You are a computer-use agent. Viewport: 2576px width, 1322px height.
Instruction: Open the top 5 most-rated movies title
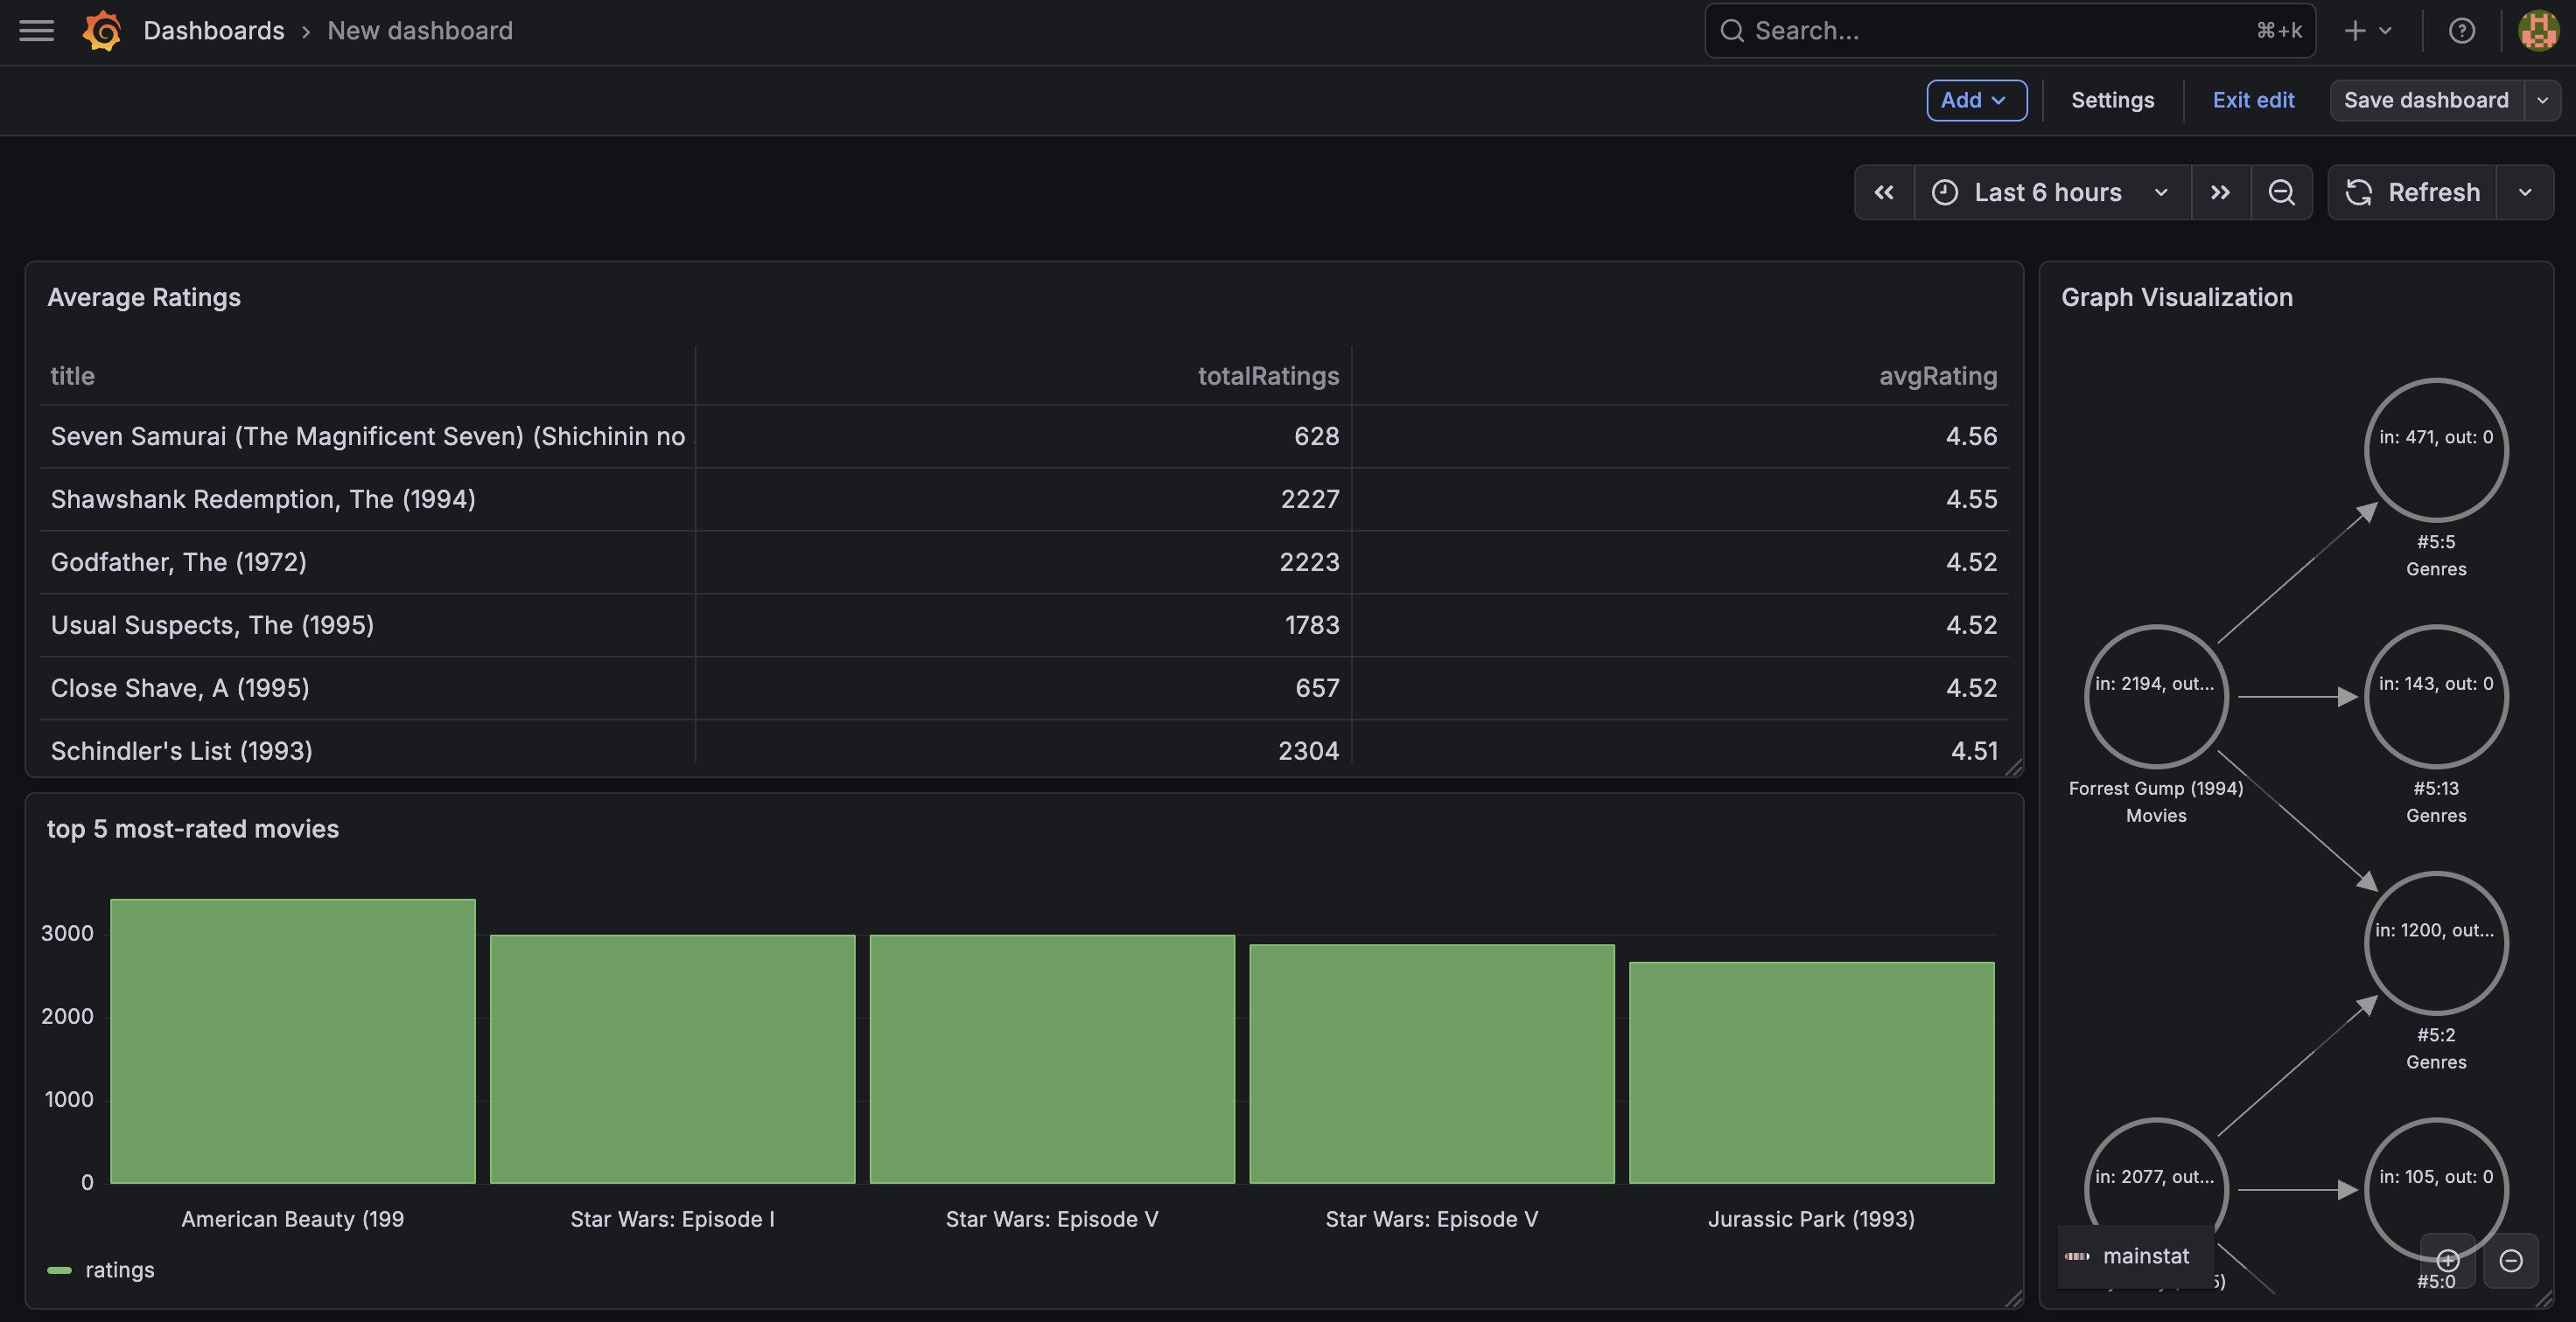193,828
